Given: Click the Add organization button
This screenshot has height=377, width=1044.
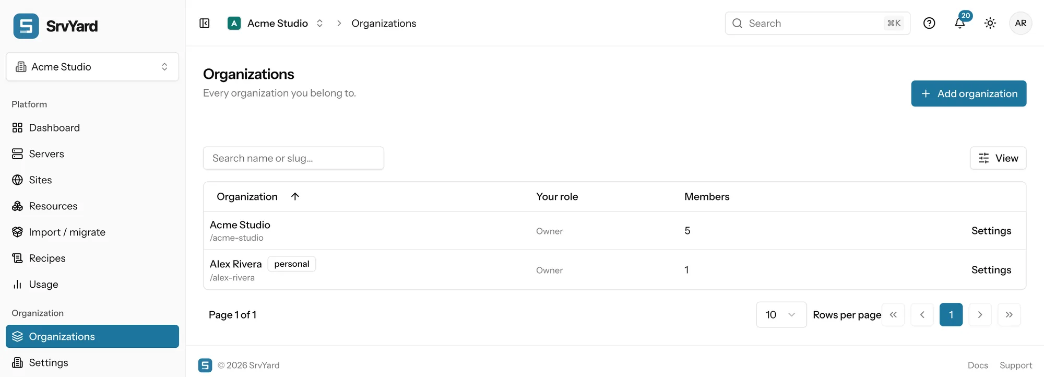Looking at the screenshot, I should click(969, 93).
